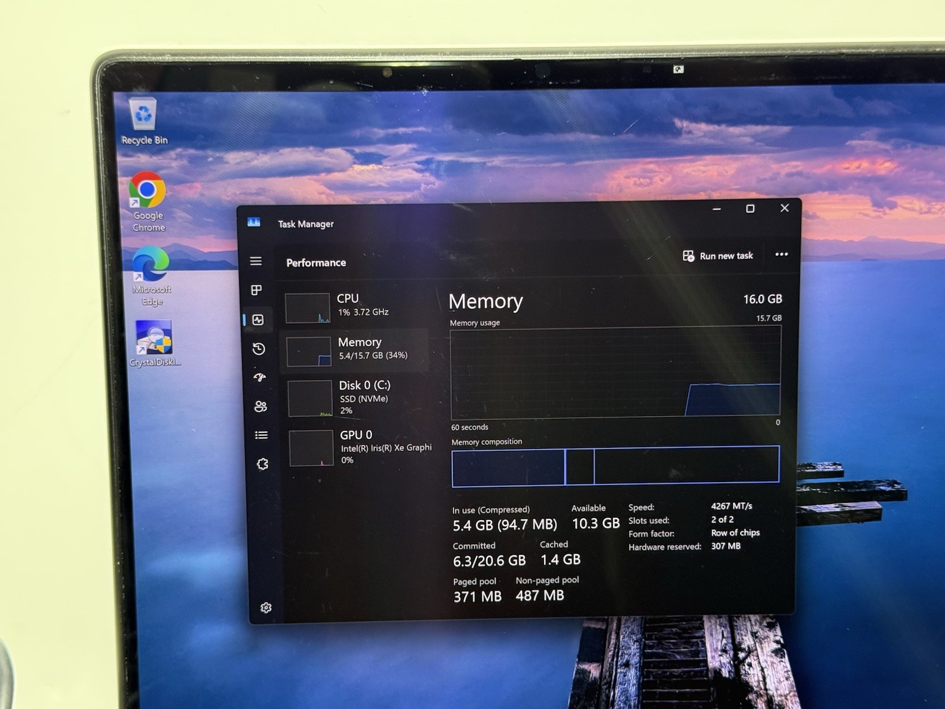Minimize the Task Manager window
This screenshot has height=709, width=945.
716,209
